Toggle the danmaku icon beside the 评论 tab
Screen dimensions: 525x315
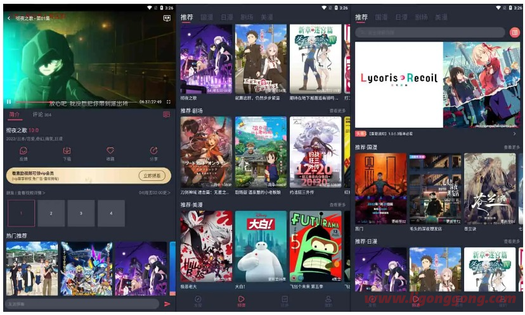coord(166,114)
